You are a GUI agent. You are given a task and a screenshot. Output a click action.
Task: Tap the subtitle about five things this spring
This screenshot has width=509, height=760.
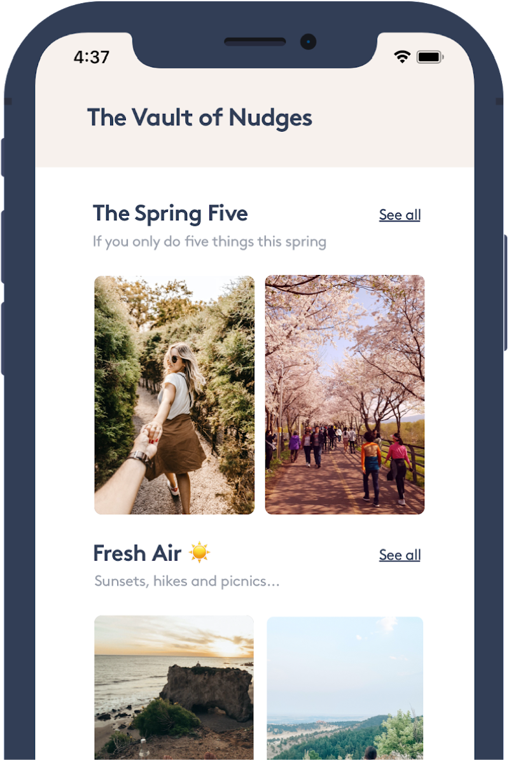point(210,241)
